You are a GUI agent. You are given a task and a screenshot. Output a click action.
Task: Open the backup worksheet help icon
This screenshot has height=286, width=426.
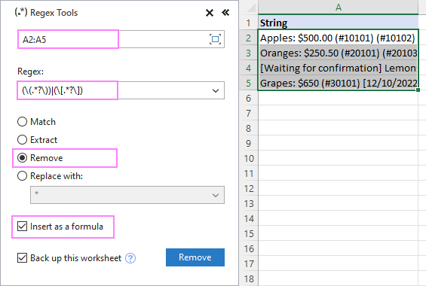click(x=130, y=258)
